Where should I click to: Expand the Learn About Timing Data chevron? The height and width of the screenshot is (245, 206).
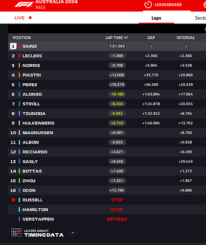[x=73, y=233]
